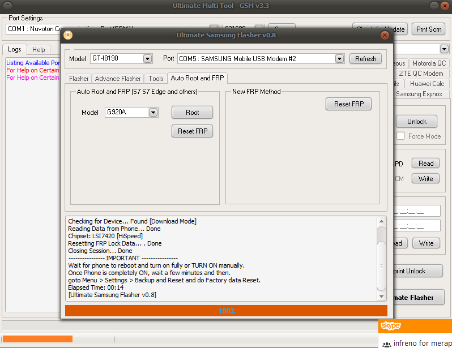The height and width of the screenshot is (348, 452).
Task: Click Reset FRP under the Root button
Action: (x=192, y=131)
